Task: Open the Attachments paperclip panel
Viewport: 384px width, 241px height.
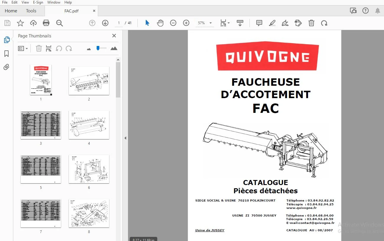Action: click(x=7, y=67)
